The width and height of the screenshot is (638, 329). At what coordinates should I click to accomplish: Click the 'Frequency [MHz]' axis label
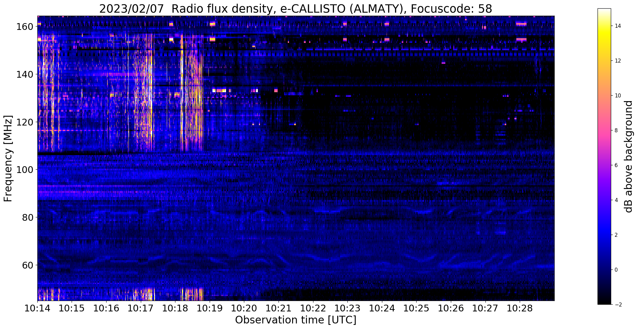point(8,158)
